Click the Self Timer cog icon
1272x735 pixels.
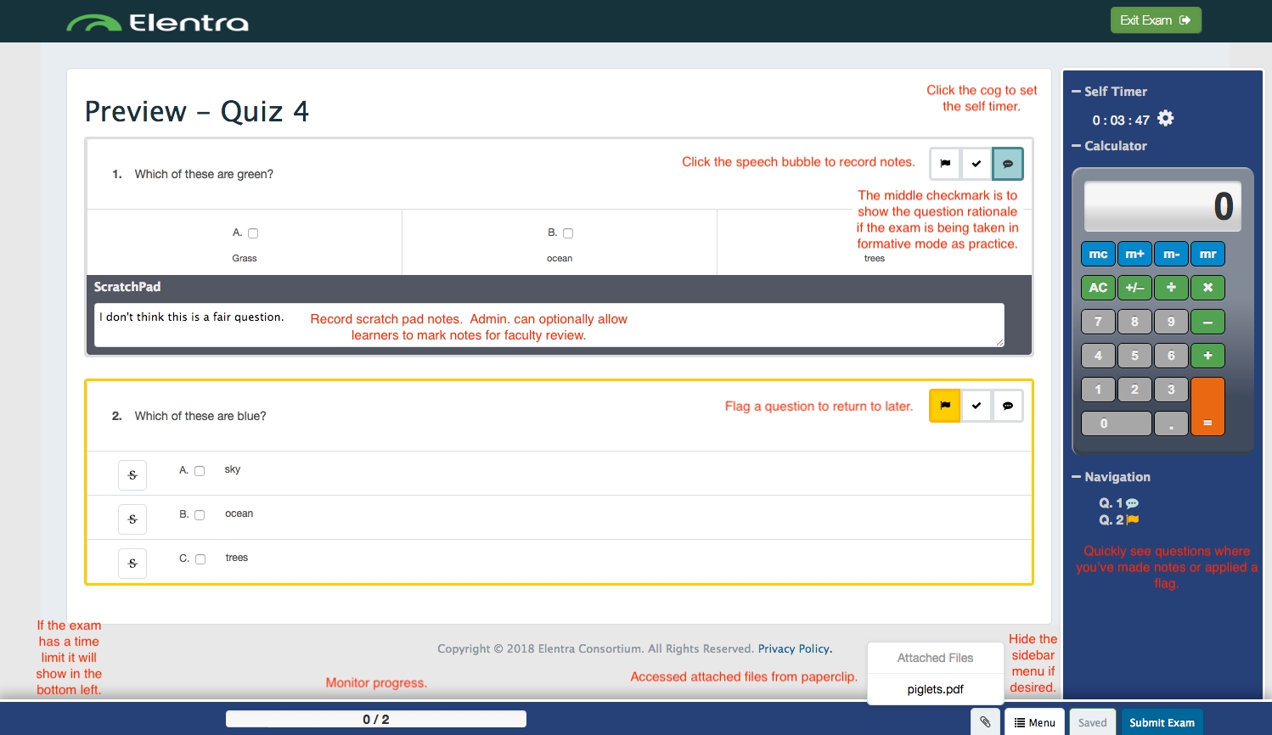(1166, 119)
